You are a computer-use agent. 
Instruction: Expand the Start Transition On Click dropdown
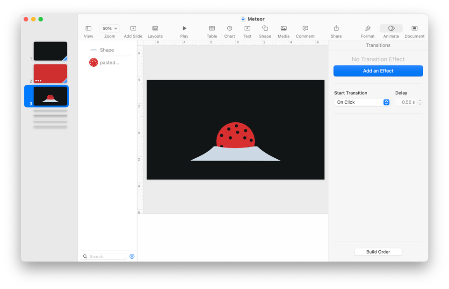click(362, 102)
